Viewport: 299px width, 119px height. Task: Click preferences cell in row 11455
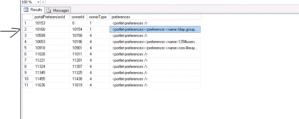155,79
